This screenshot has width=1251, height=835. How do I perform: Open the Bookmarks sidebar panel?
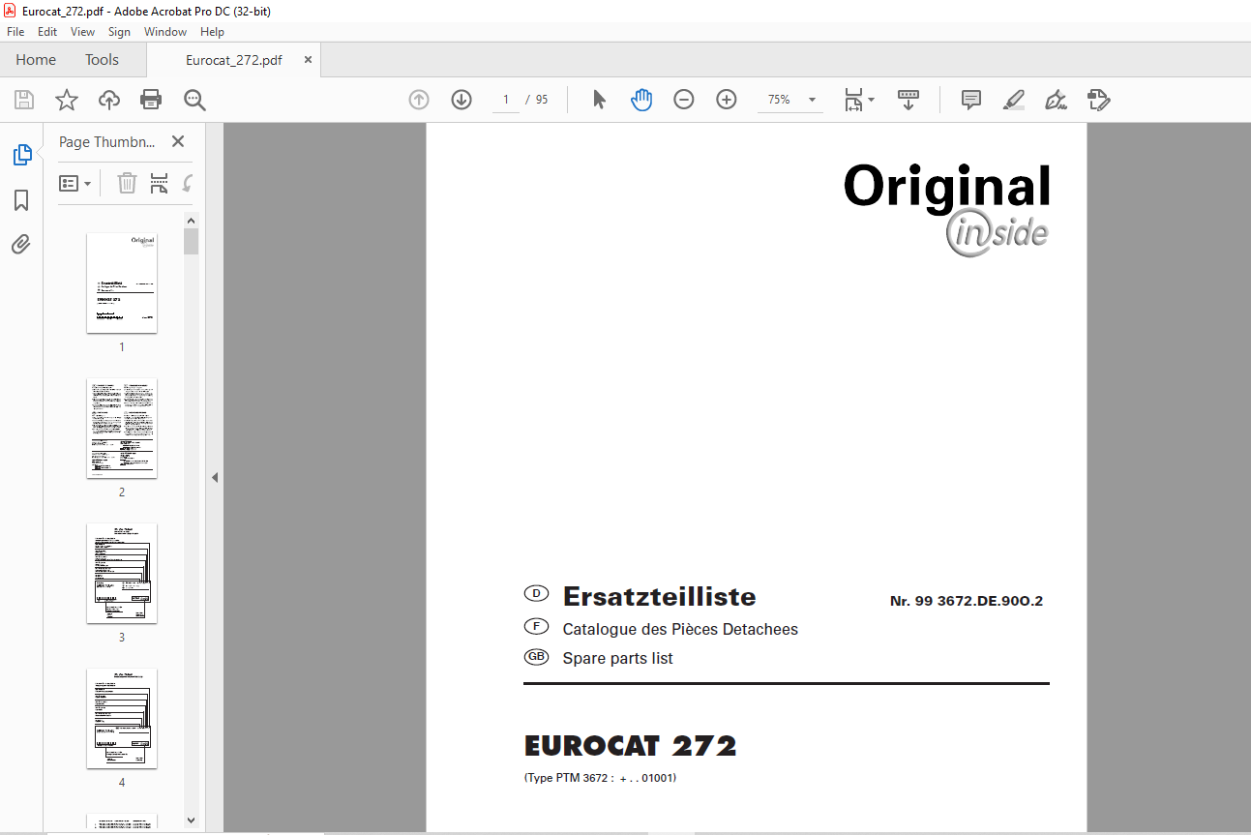pos(21,200)
